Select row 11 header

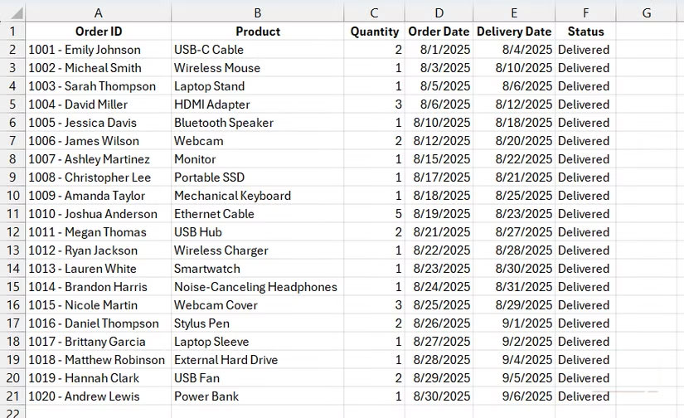[12, 214]
